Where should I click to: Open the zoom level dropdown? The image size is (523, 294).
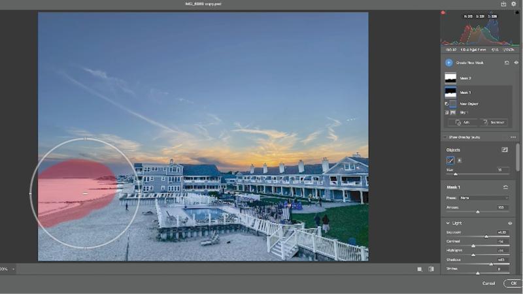point(13,269)
